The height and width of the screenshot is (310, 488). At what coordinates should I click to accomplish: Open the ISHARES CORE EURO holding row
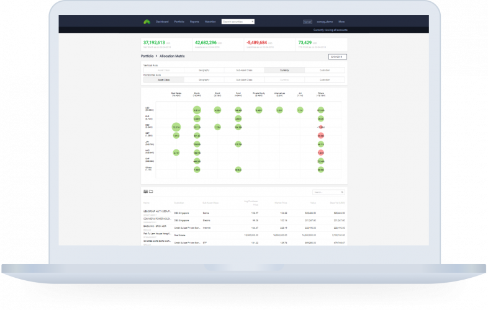pos(244,242)
